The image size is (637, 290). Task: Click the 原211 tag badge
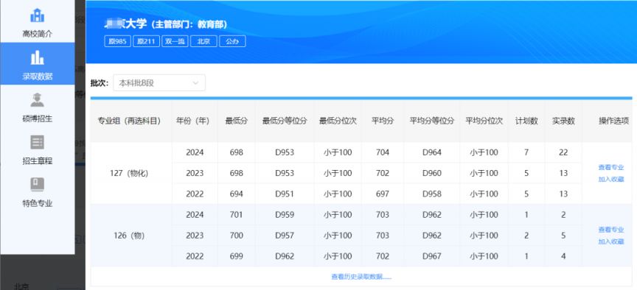tap(146, 41)
